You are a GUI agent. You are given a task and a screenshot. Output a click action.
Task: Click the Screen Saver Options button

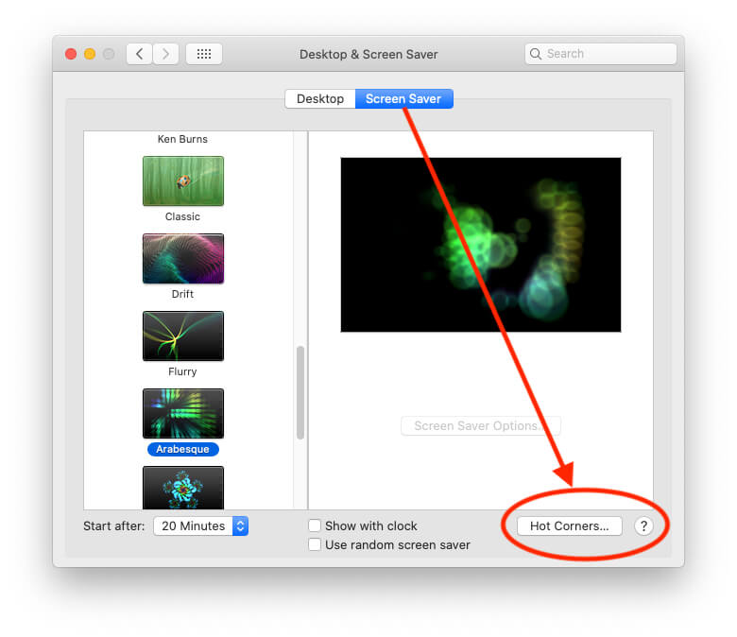coord(480,426)
